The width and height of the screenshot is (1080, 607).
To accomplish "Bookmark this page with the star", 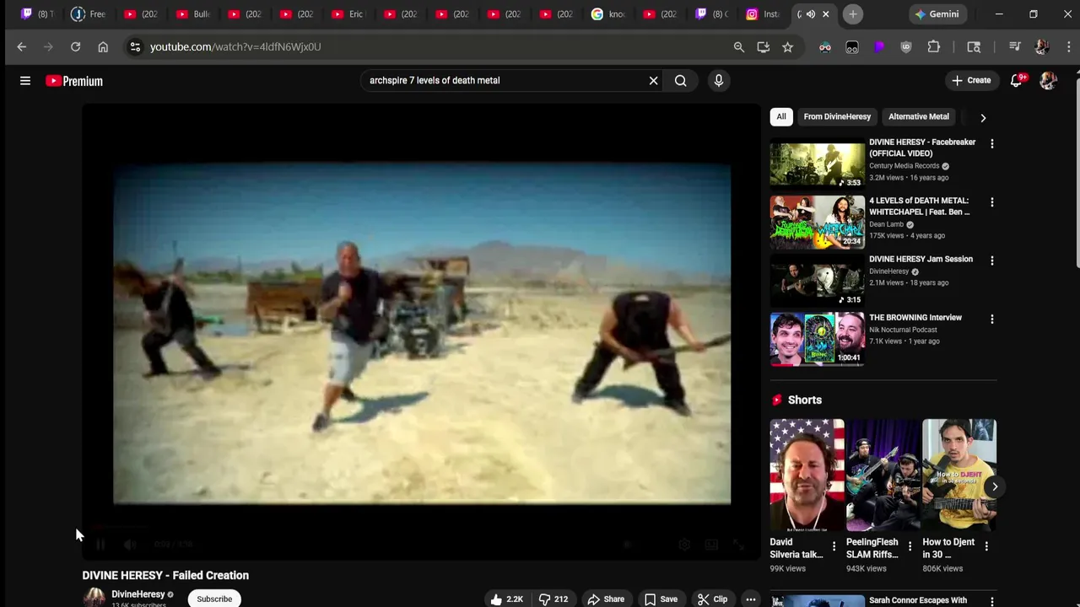I will click(x=787, y=47).
